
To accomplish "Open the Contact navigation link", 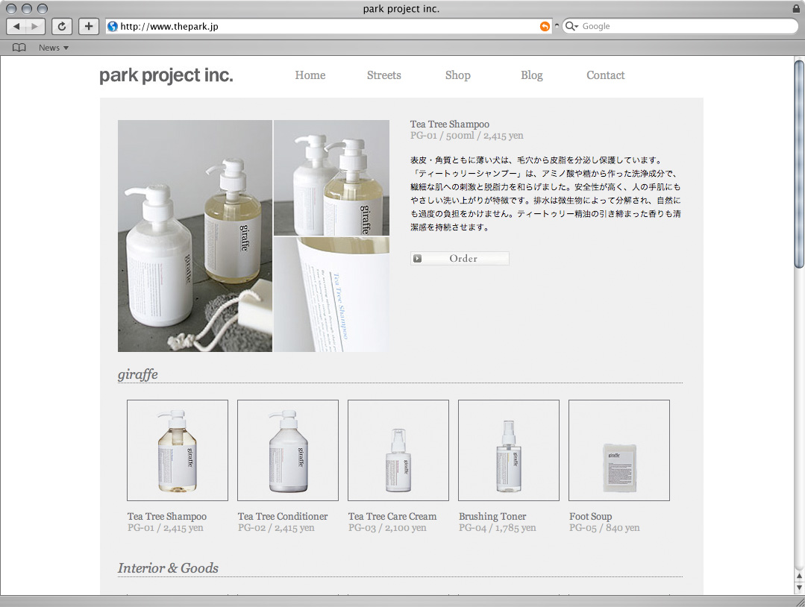I will (606, 75).
